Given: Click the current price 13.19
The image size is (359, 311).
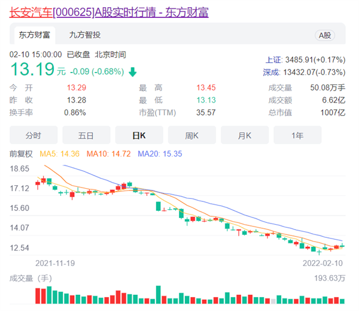Looking at the screenshot, I should pyautogui.click(x=32, y=69).
